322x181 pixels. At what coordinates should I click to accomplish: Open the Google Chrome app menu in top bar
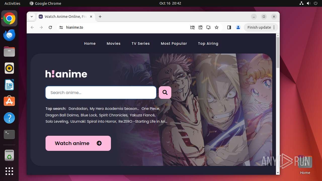click(45, 3)
